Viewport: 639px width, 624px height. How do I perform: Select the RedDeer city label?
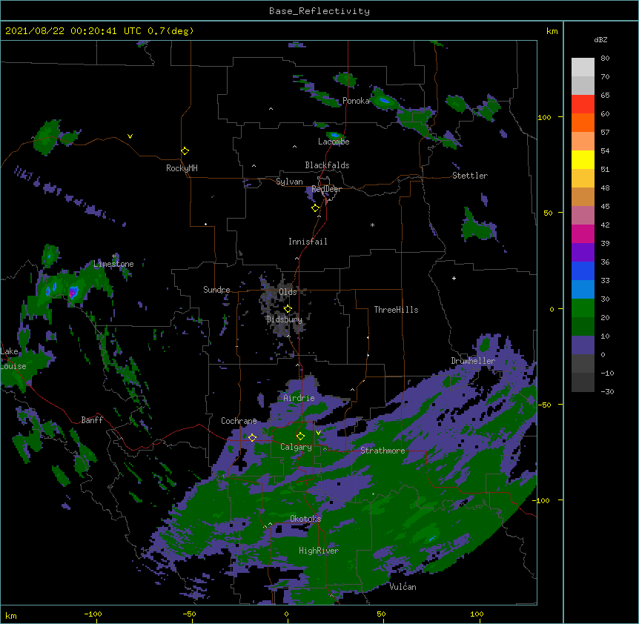(x=326, y=189)
